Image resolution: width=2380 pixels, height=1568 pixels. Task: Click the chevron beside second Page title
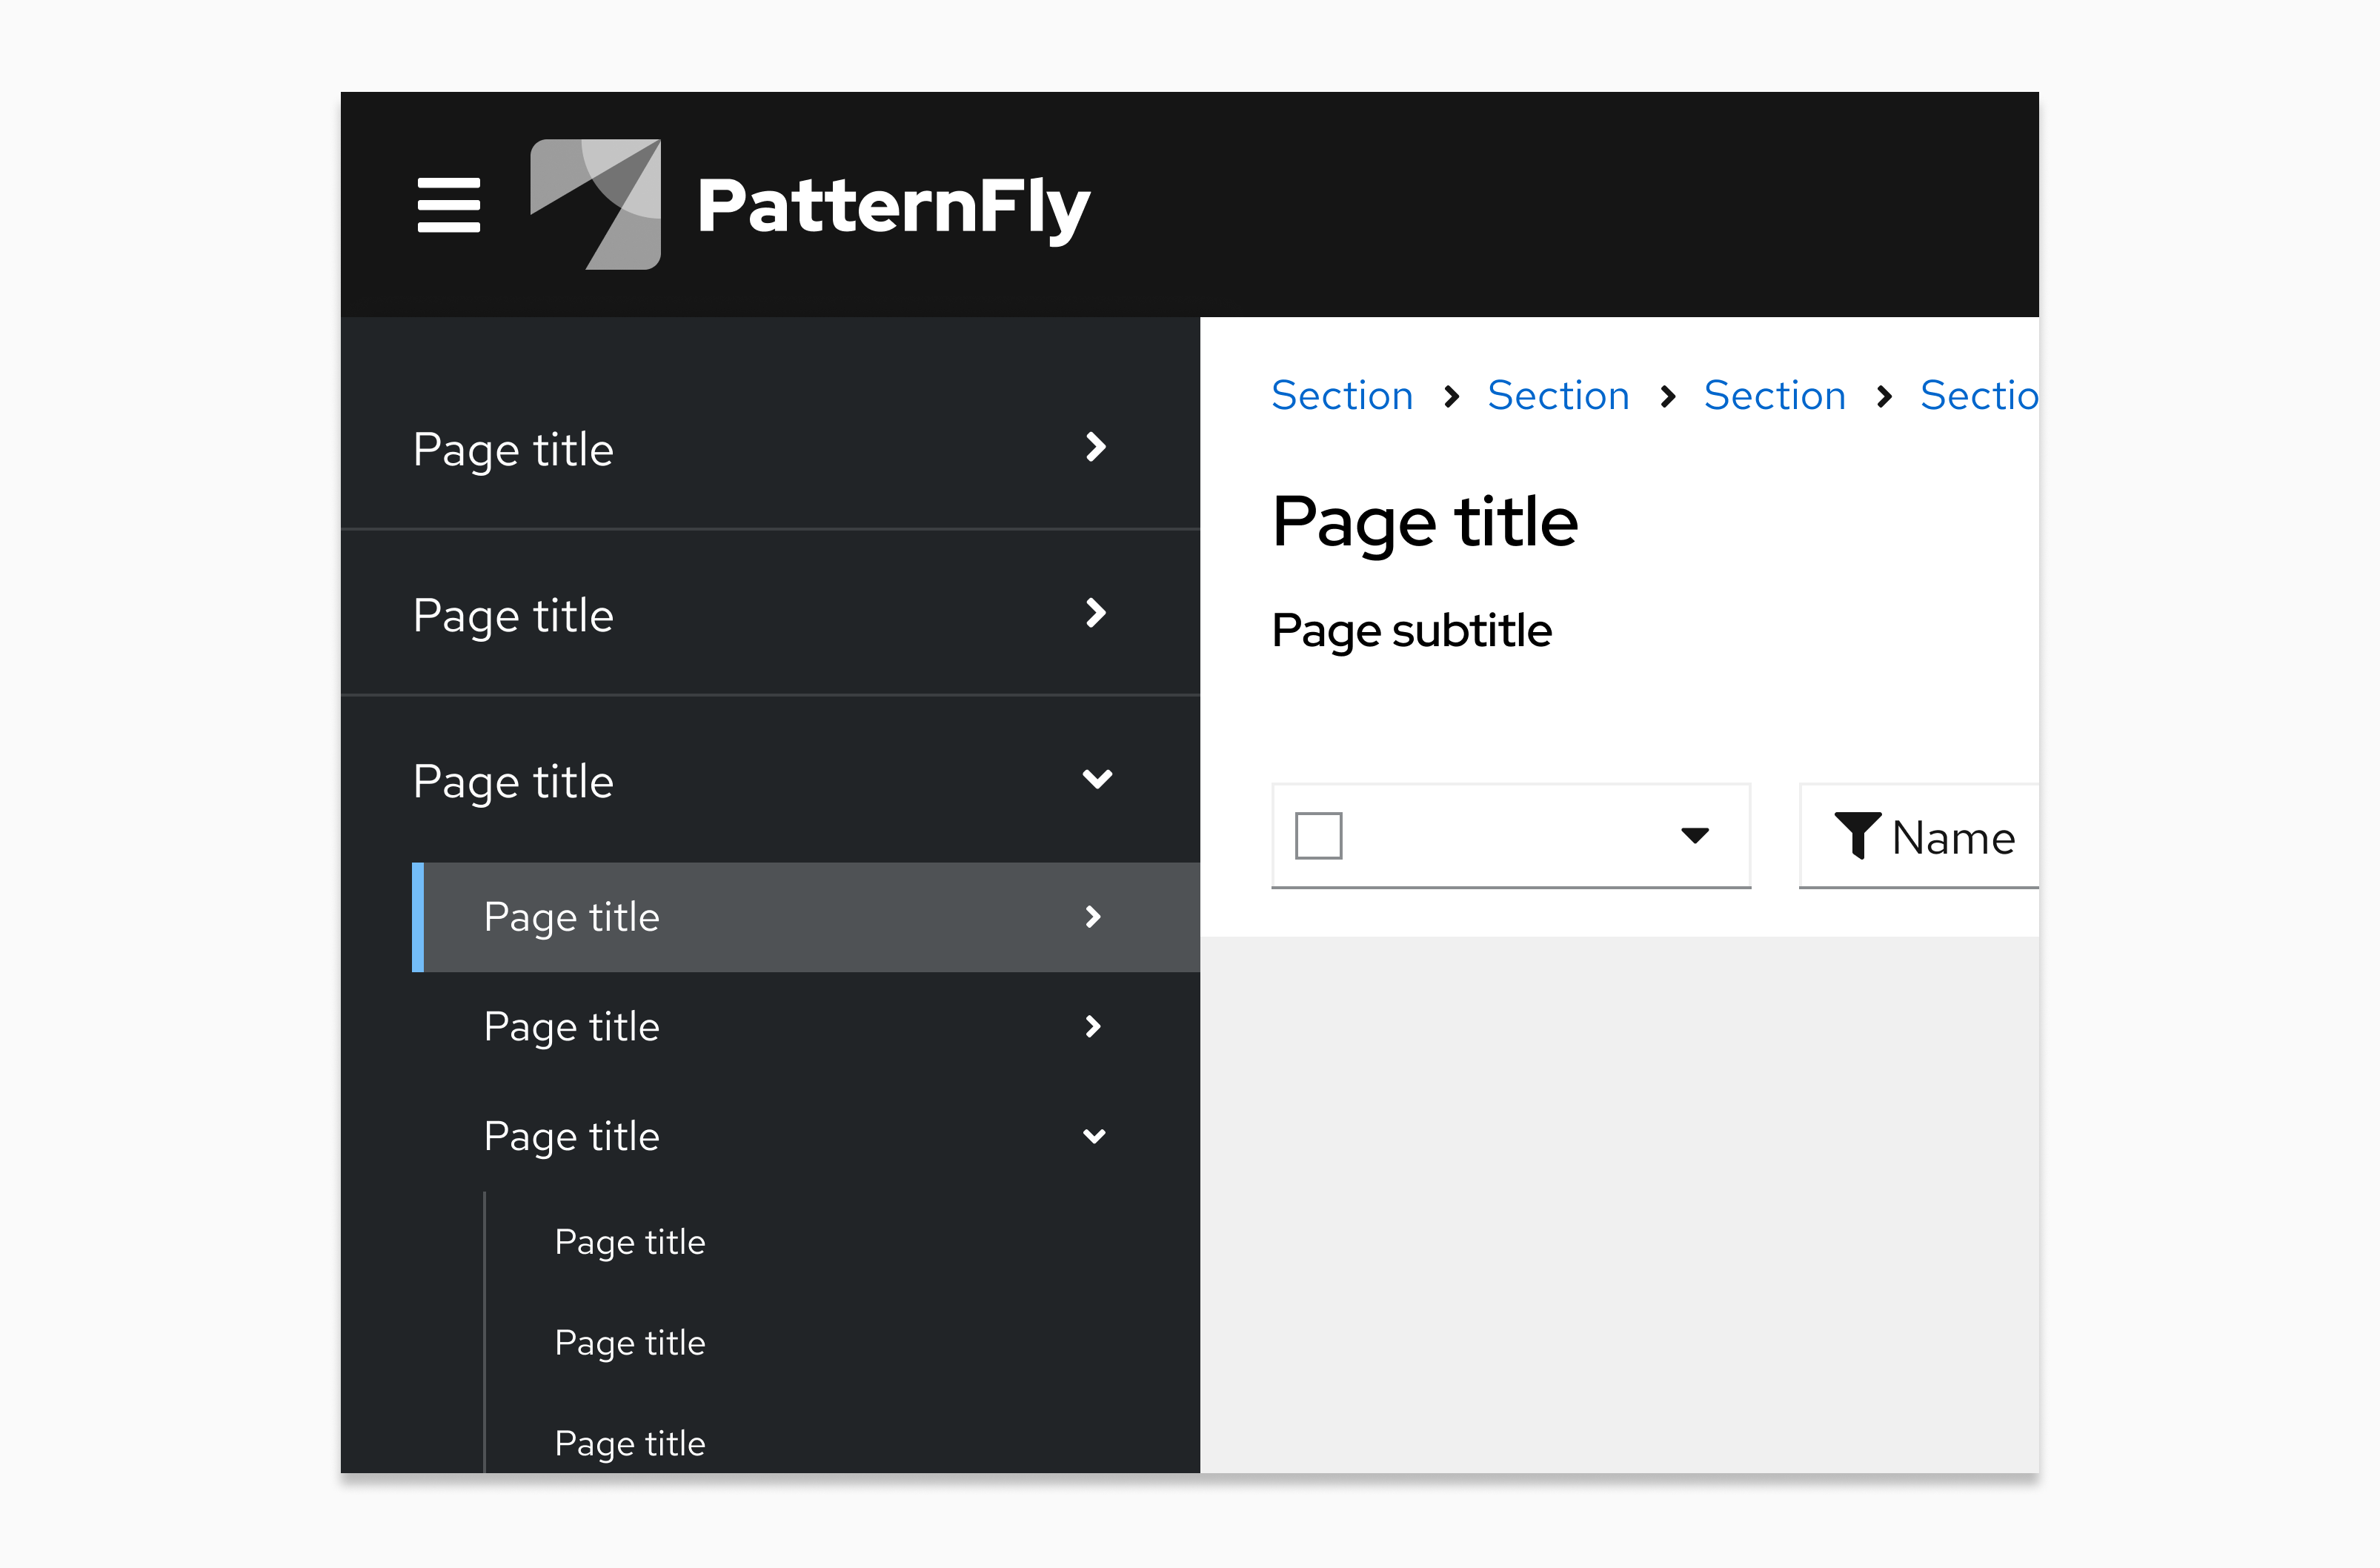pos(1097,615)
